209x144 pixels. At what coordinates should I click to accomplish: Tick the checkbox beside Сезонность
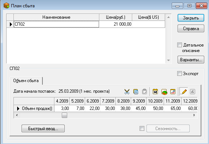[x=142, y=129]
